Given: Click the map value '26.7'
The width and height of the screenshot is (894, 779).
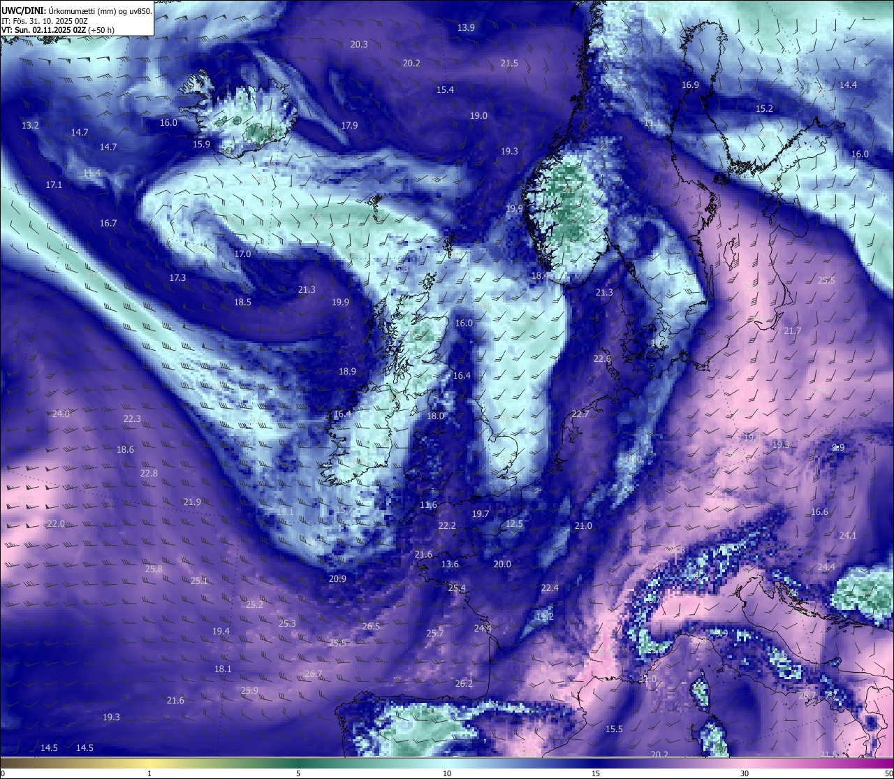Looking at the screenshot, I should pyautogui.click(x=314, y=674).
